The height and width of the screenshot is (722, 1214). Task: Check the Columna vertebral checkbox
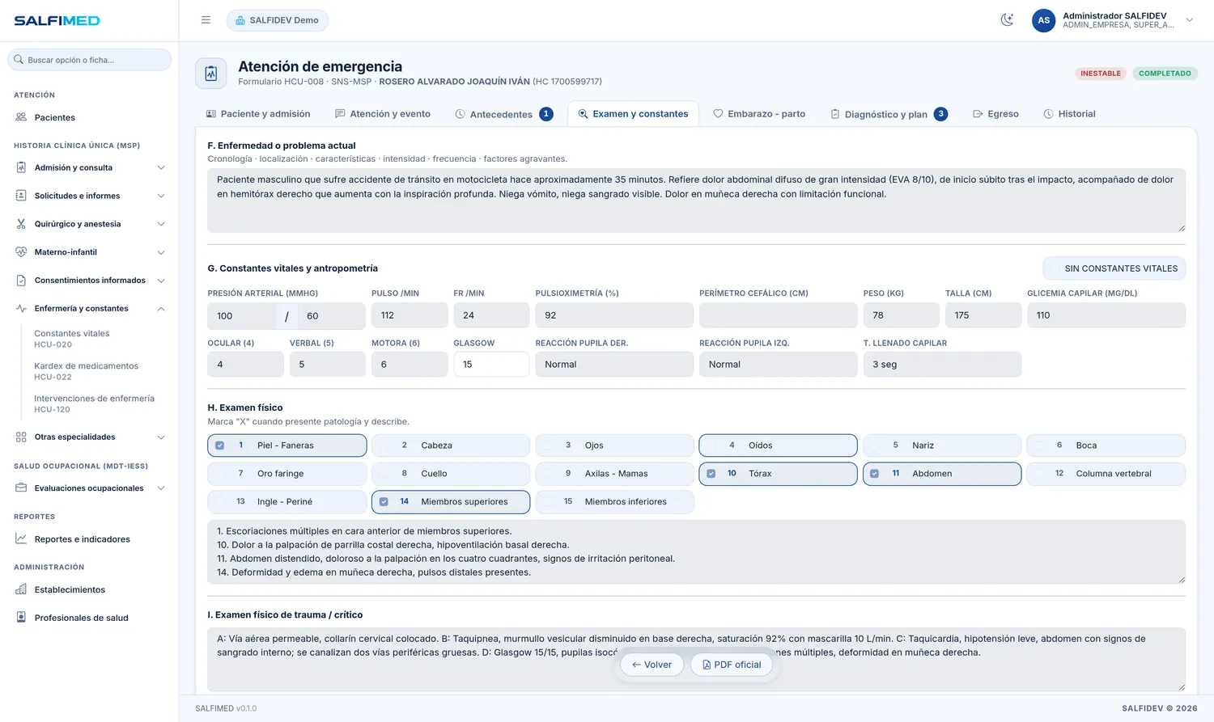[x=1038, y=474]
